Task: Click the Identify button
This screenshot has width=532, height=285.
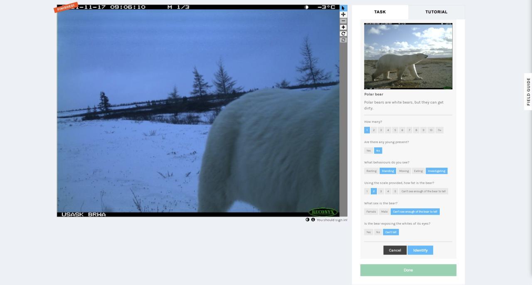Action: pyautogui.click(x=420, y=250)
